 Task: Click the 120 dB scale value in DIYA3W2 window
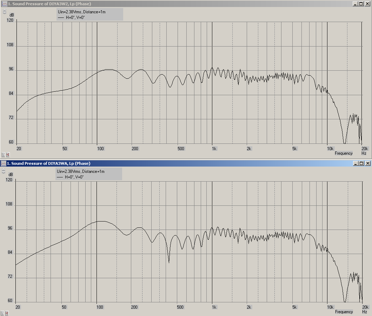click(x=10, y=20)
